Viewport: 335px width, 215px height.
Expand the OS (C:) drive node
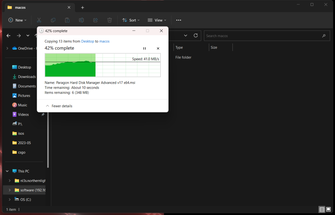point(10,199)
